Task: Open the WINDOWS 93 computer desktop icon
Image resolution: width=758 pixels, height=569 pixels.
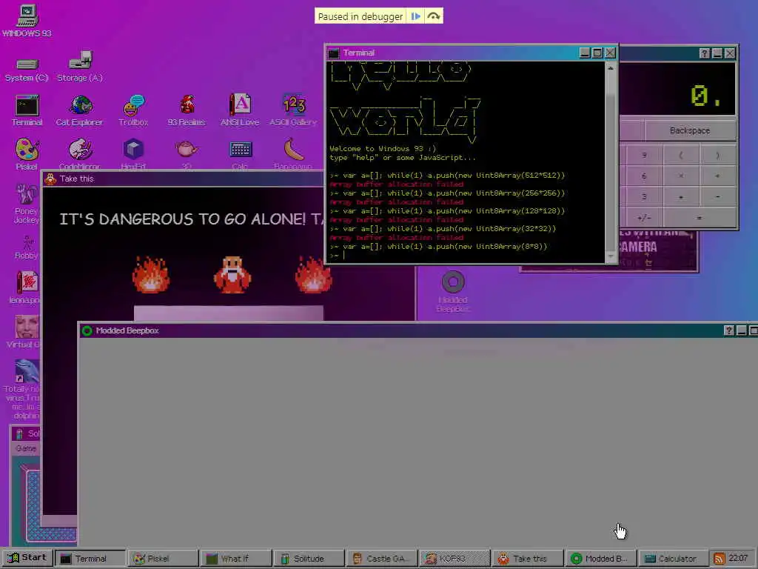Action: point(27,20)
